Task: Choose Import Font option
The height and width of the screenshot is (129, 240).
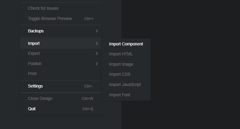Action: (x=120, y=95)
